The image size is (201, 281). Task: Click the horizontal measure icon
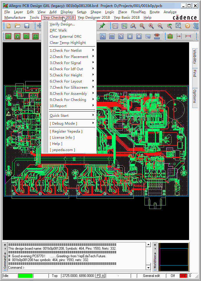click(x=188, y=36)
